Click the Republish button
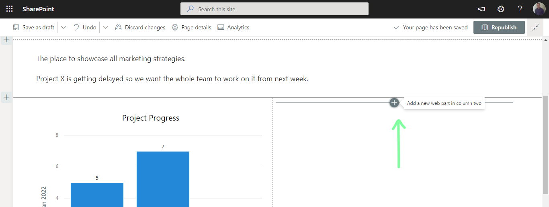This screenshot has width=549, height=207. point(499,27)
